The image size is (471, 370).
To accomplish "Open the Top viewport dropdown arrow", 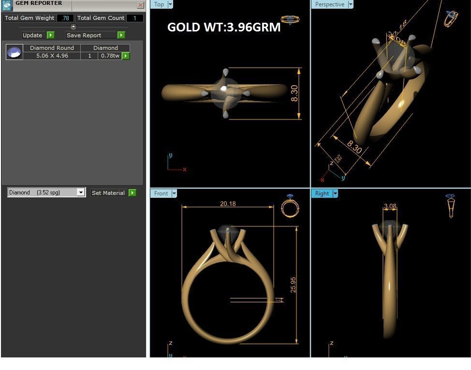I will pos(170,4).
